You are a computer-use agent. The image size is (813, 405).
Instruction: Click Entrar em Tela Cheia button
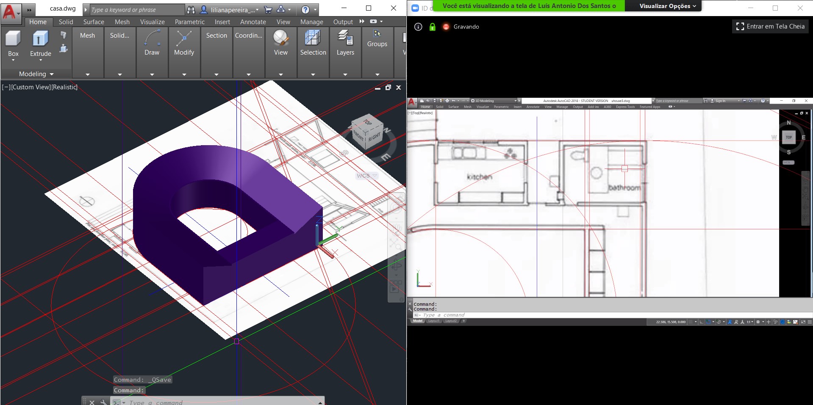770,26
